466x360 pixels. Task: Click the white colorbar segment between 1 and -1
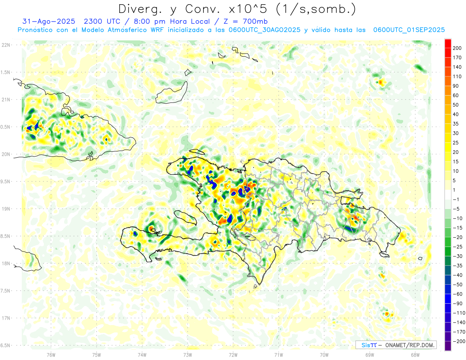pos(448,195)
